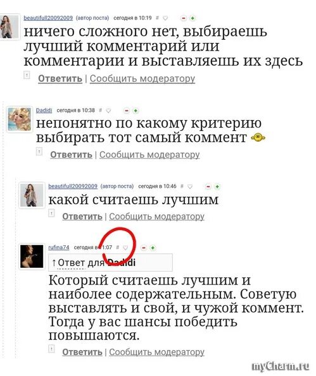Open Dadidi username profile link
Viewport: 316px width, 376px height.
pos(44,110)
